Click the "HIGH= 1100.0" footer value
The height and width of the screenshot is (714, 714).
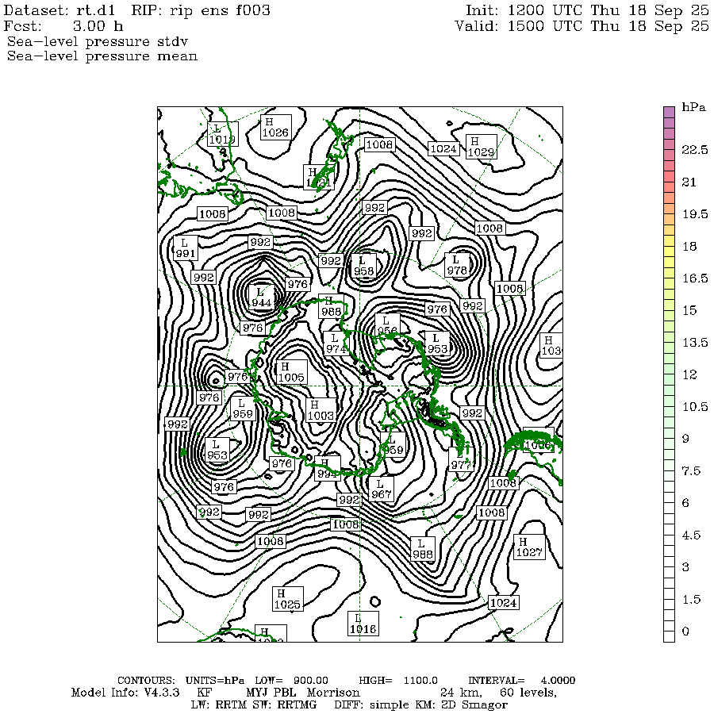(398, 681)
